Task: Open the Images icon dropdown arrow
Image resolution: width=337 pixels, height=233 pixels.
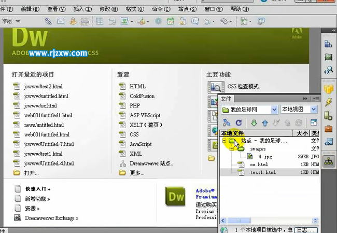Action: click(132, 21)
